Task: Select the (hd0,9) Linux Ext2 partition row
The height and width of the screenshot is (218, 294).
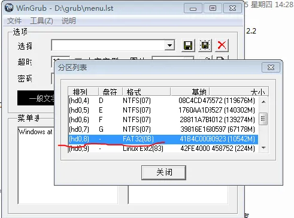Action: pyautogui.click(x=163, y=149)
